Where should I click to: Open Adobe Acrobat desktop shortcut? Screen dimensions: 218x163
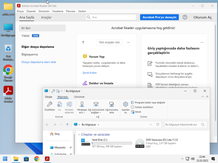(x=8, y=94)
